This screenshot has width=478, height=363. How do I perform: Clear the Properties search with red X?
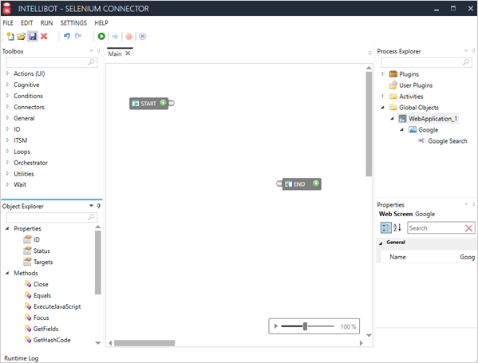click(469, 228)
